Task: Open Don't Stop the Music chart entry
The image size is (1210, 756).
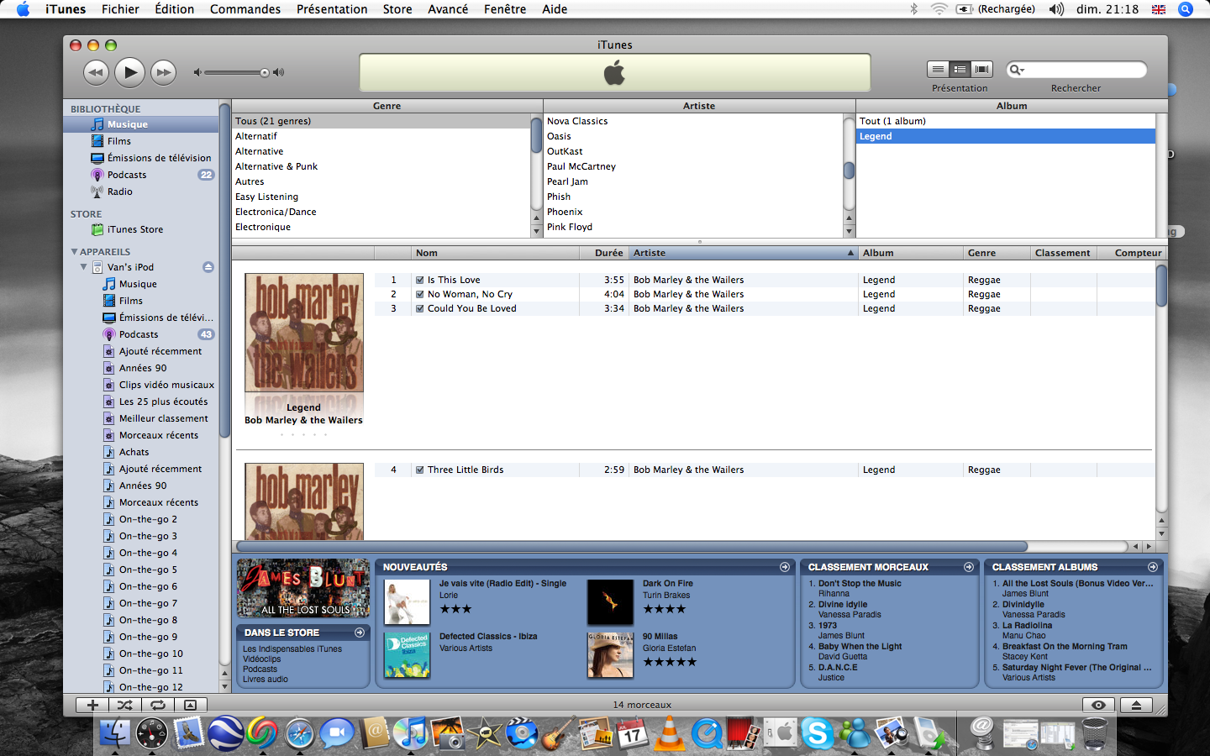Action: 860,584
